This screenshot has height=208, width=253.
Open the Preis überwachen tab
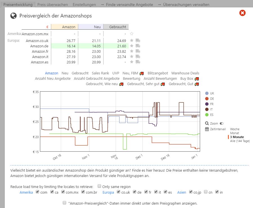[53, 5]
